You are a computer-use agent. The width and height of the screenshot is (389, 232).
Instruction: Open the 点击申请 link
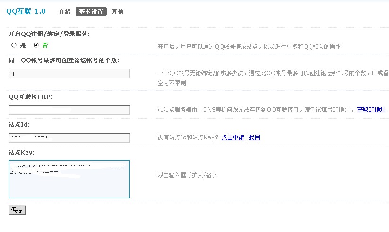click(233, 137)
